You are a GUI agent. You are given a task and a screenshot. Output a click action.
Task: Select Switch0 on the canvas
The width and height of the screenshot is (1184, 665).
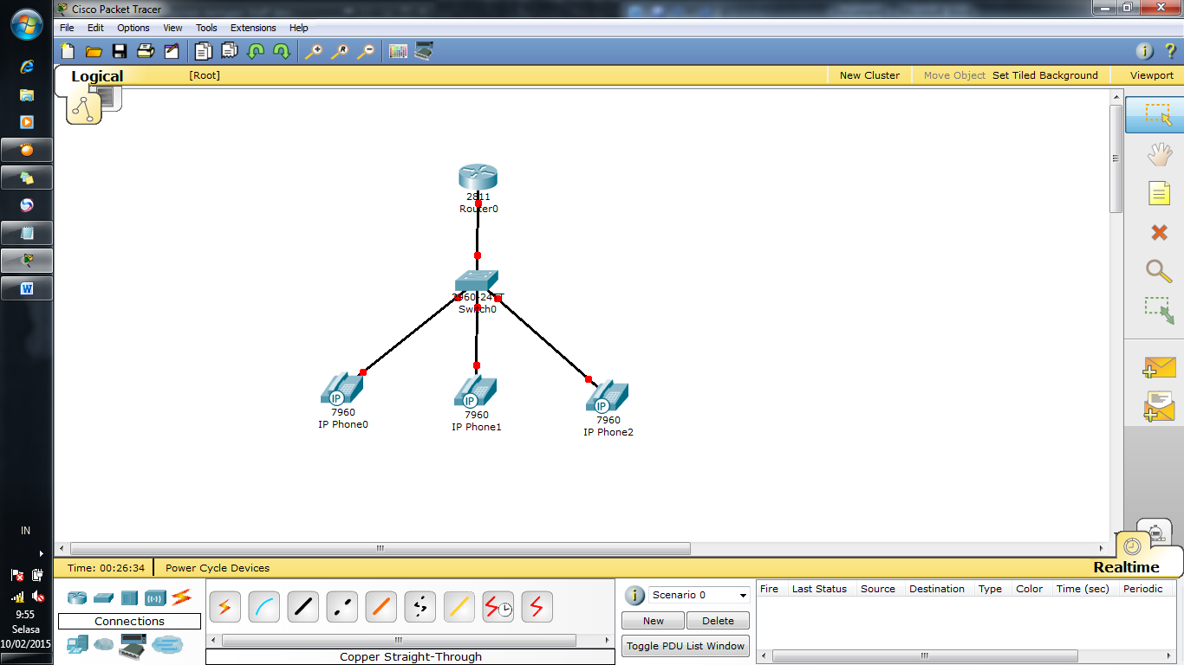[x=477, y=281]
